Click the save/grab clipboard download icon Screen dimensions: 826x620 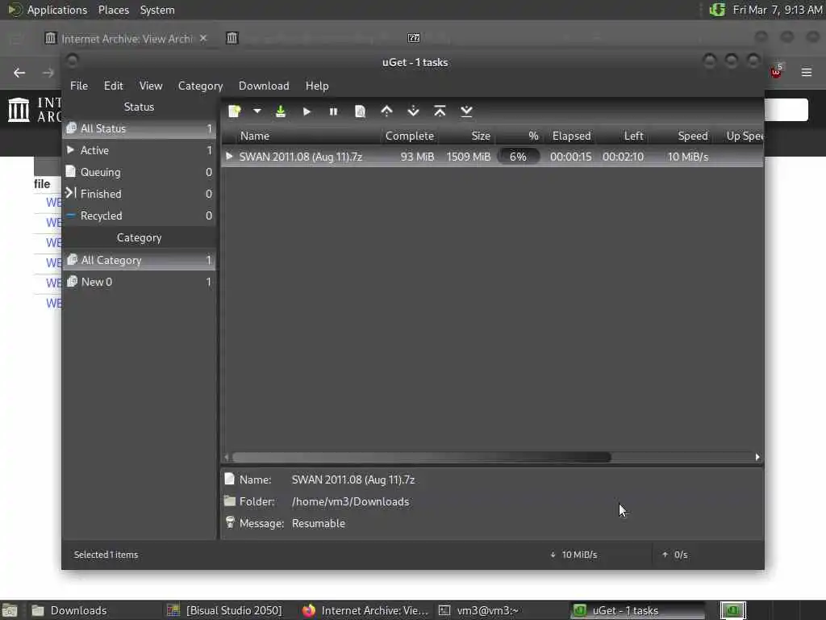pyautogui.click(x=281, y=111)
